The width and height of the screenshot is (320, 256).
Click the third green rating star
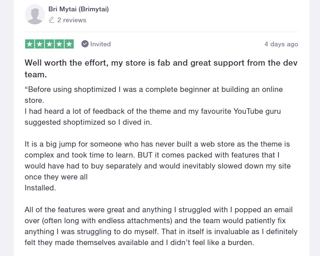click(49, 44)
